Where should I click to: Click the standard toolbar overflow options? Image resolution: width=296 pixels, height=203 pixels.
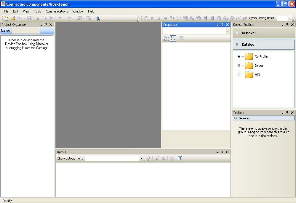(x=138, y=18)
